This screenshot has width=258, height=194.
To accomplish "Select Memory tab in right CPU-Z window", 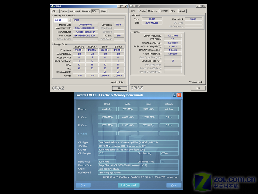I will (164, 11).
